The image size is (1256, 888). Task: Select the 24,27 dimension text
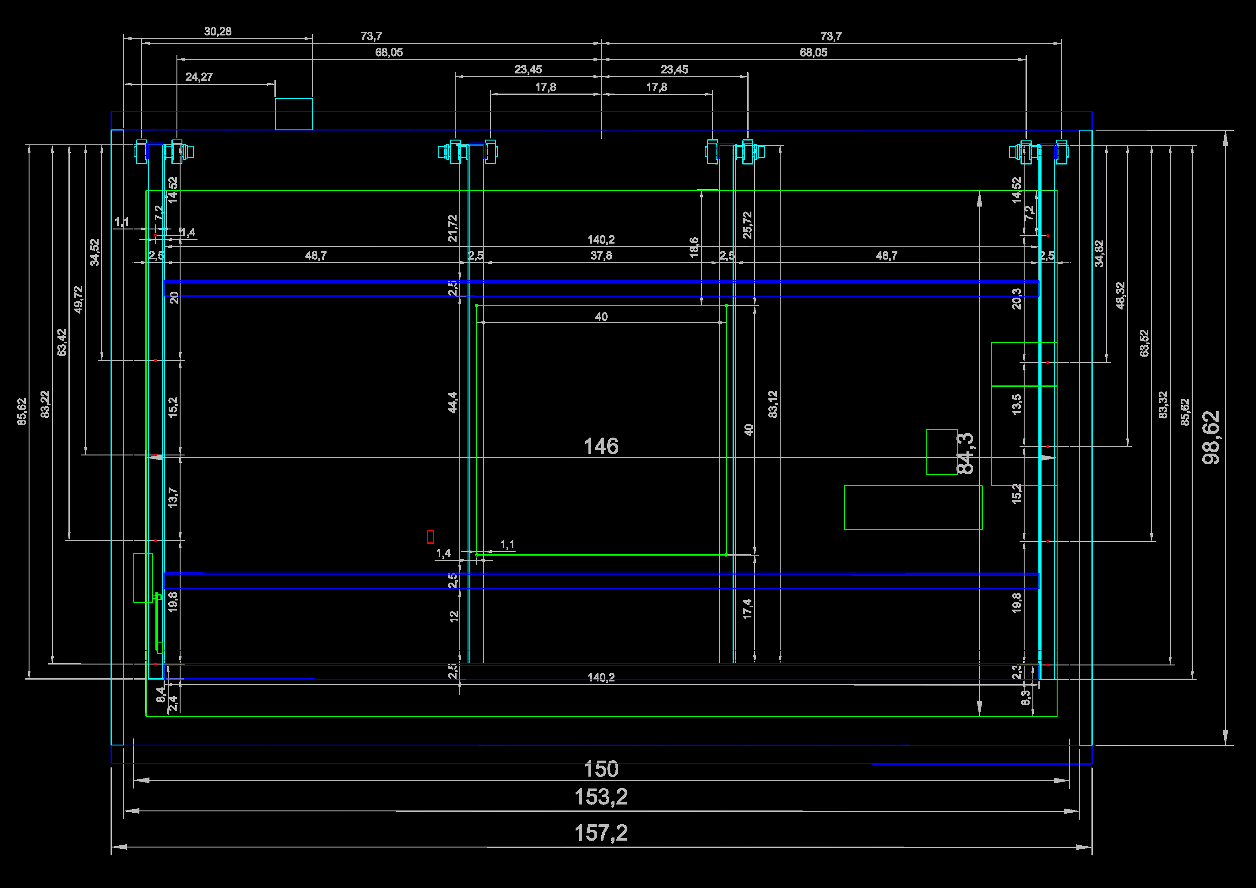click(x=199, y=77)
